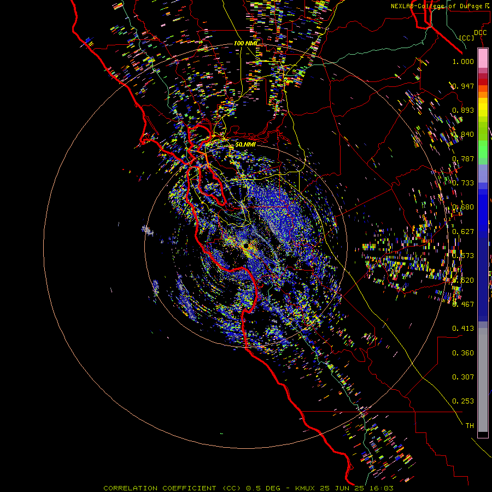492x492 pixels.
Task: Click the 0.360 legend value
Action: [x=463, y=353]
